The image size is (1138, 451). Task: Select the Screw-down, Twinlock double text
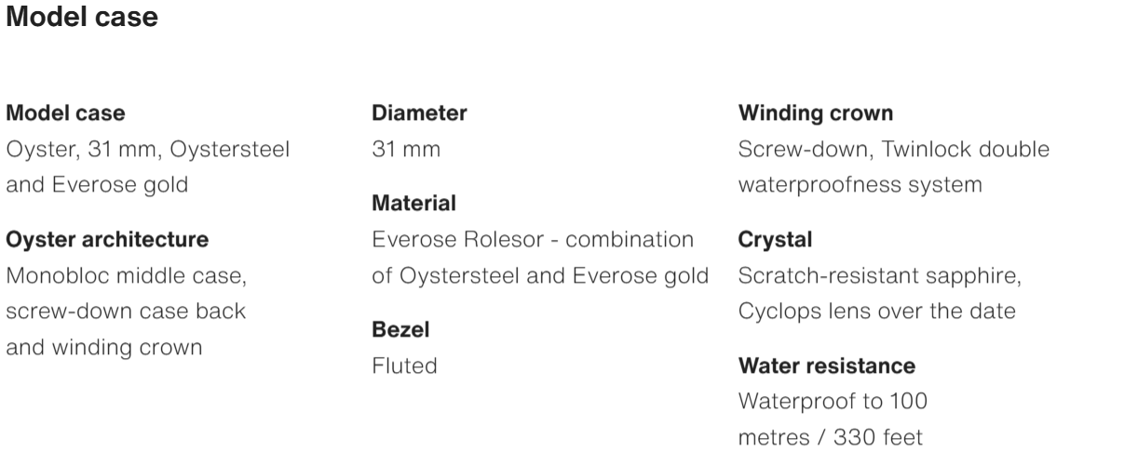893,149
